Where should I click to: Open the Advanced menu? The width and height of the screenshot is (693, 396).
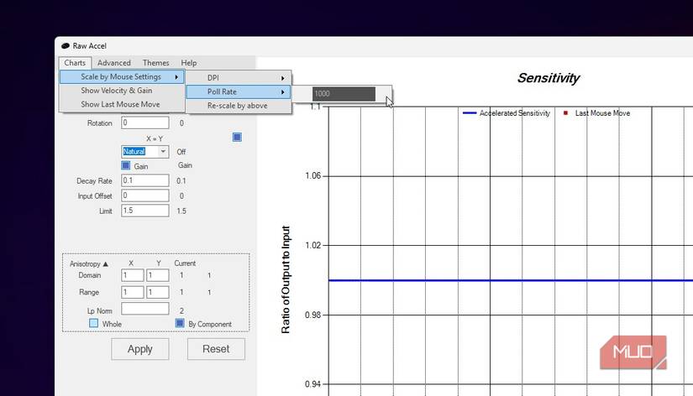click(114, 63)
